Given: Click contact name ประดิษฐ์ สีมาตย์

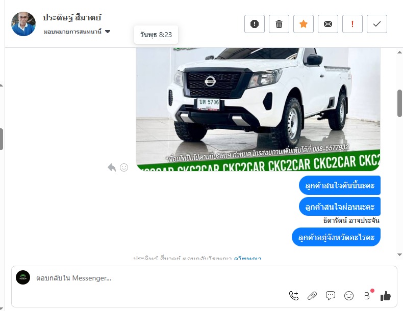Looking at the screenshot, I should (72, 17).
